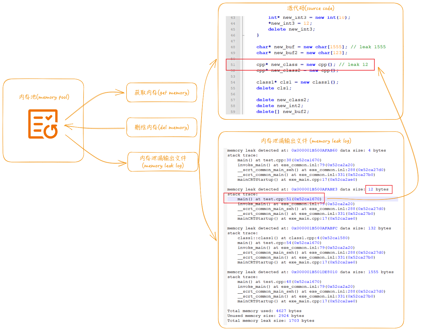This screenshot has height=331, width=421.
Task: Click the 内存池(memory pool) label
Action: 44,97
